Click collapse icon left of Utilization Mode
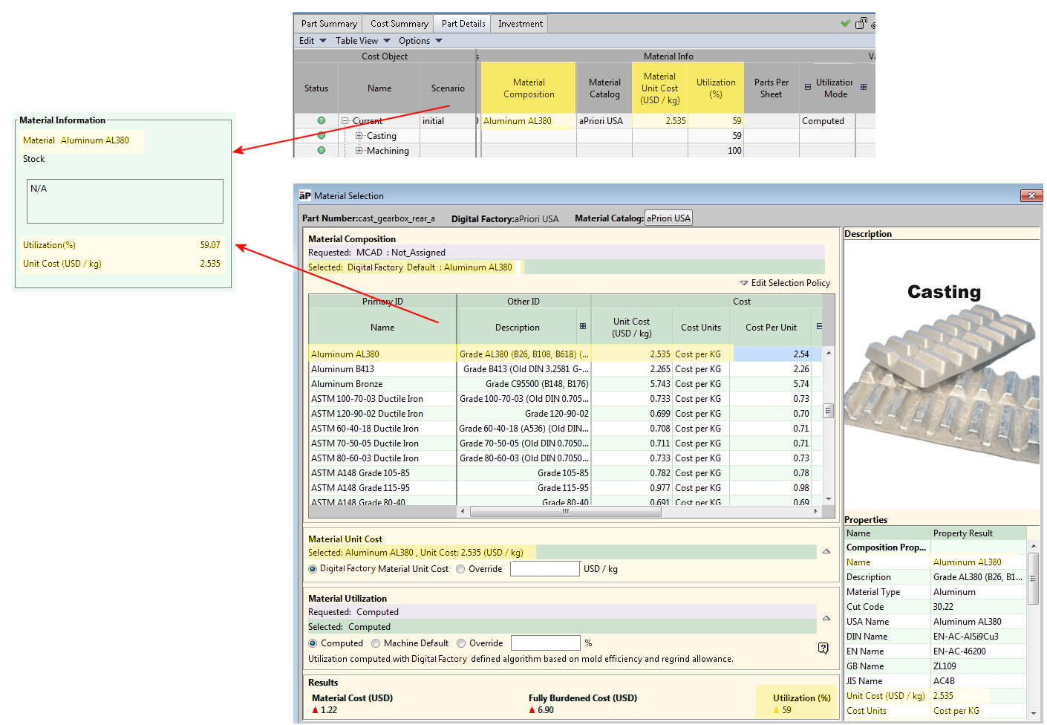Viewport: 1047px width, 725px height. click(x=808, y=87)
